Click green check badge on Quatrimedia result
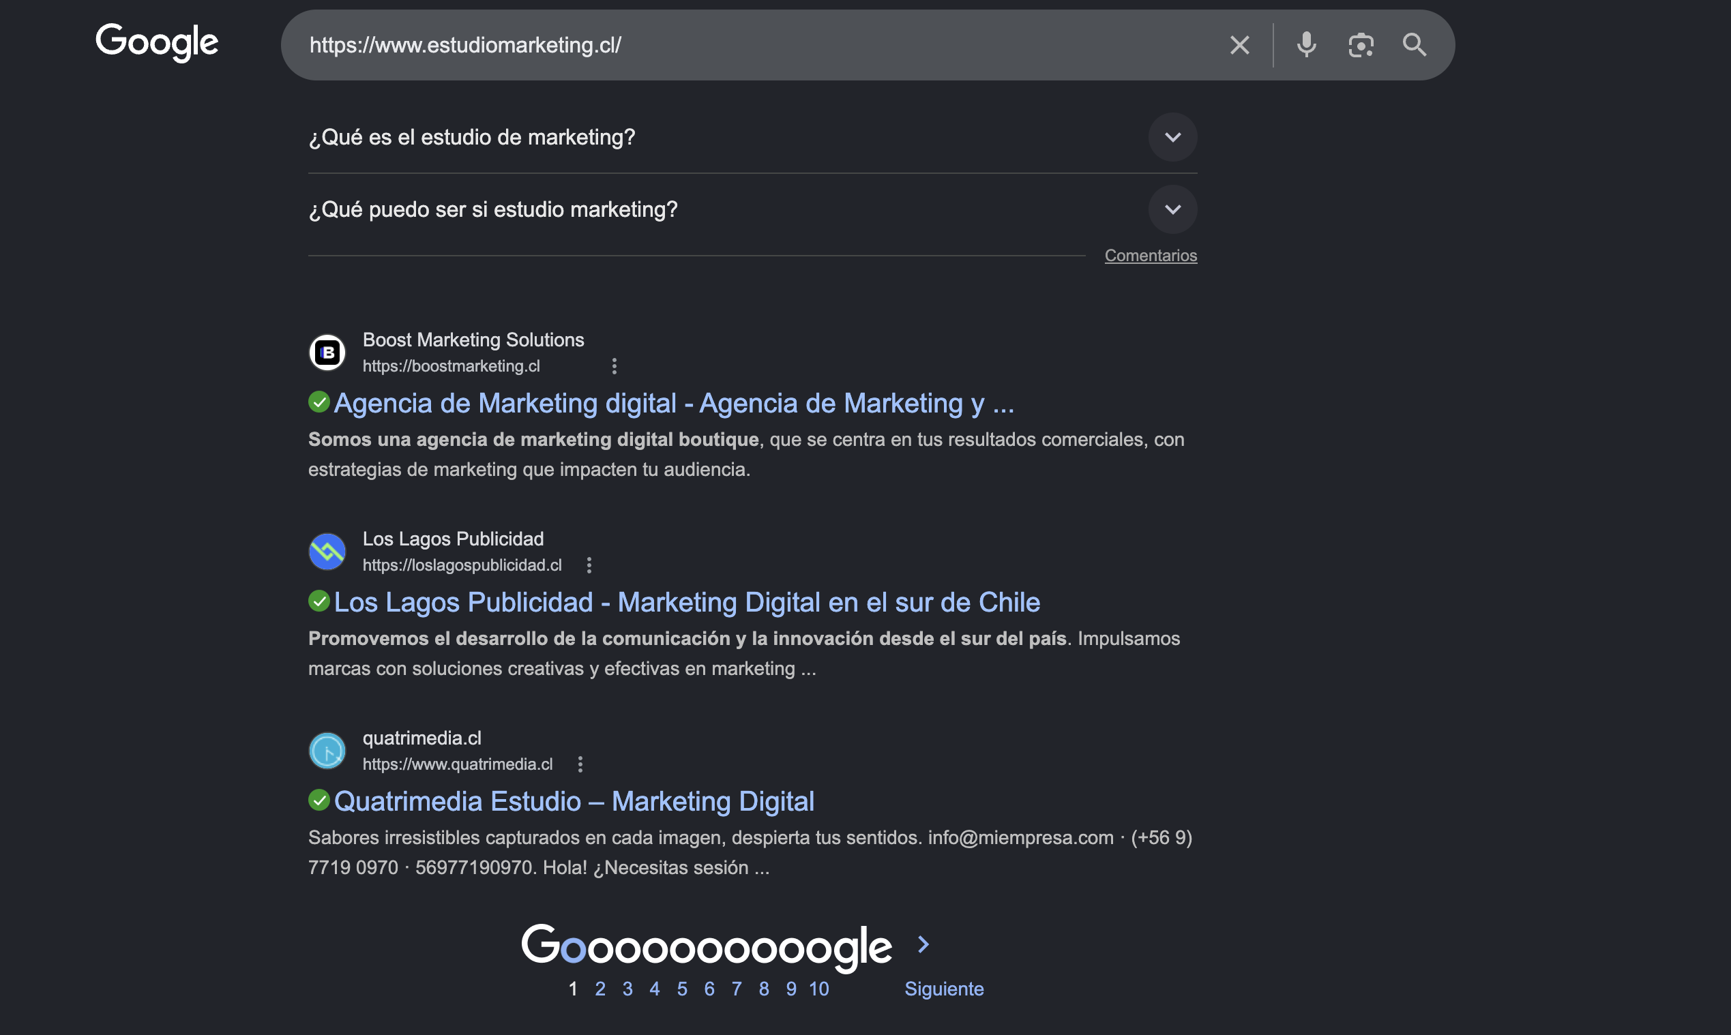Screen dimensions: 1731x1035 point(319,800)
